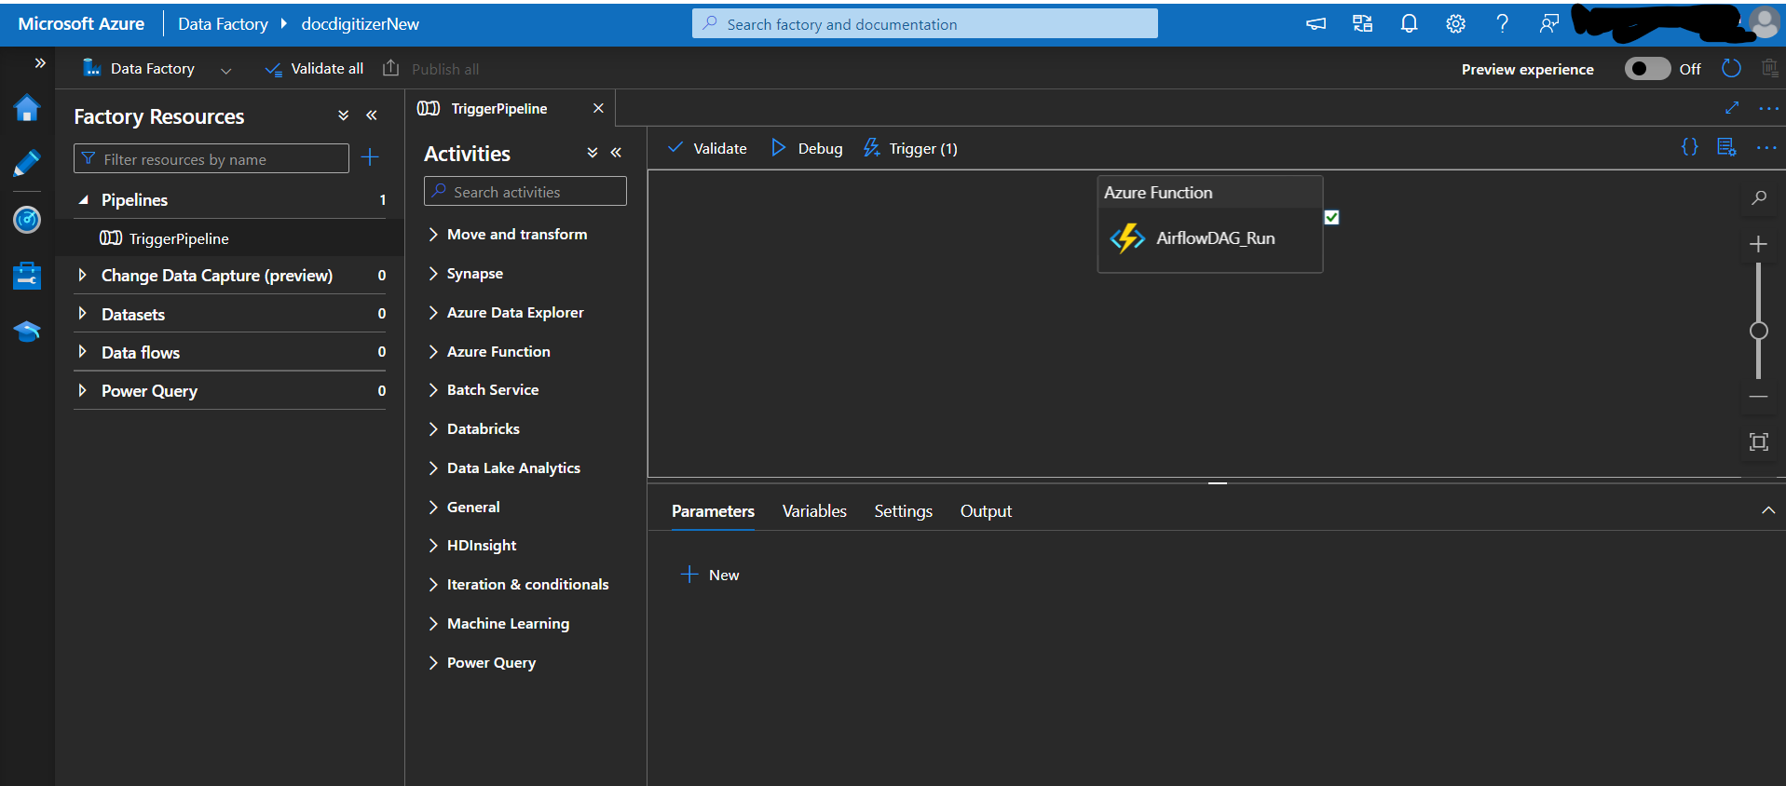Viewport: 1786px width, 786px height.
Task: Collapse the Pipelines tree section
Action: pyautogui.click(x=84, y=199)
